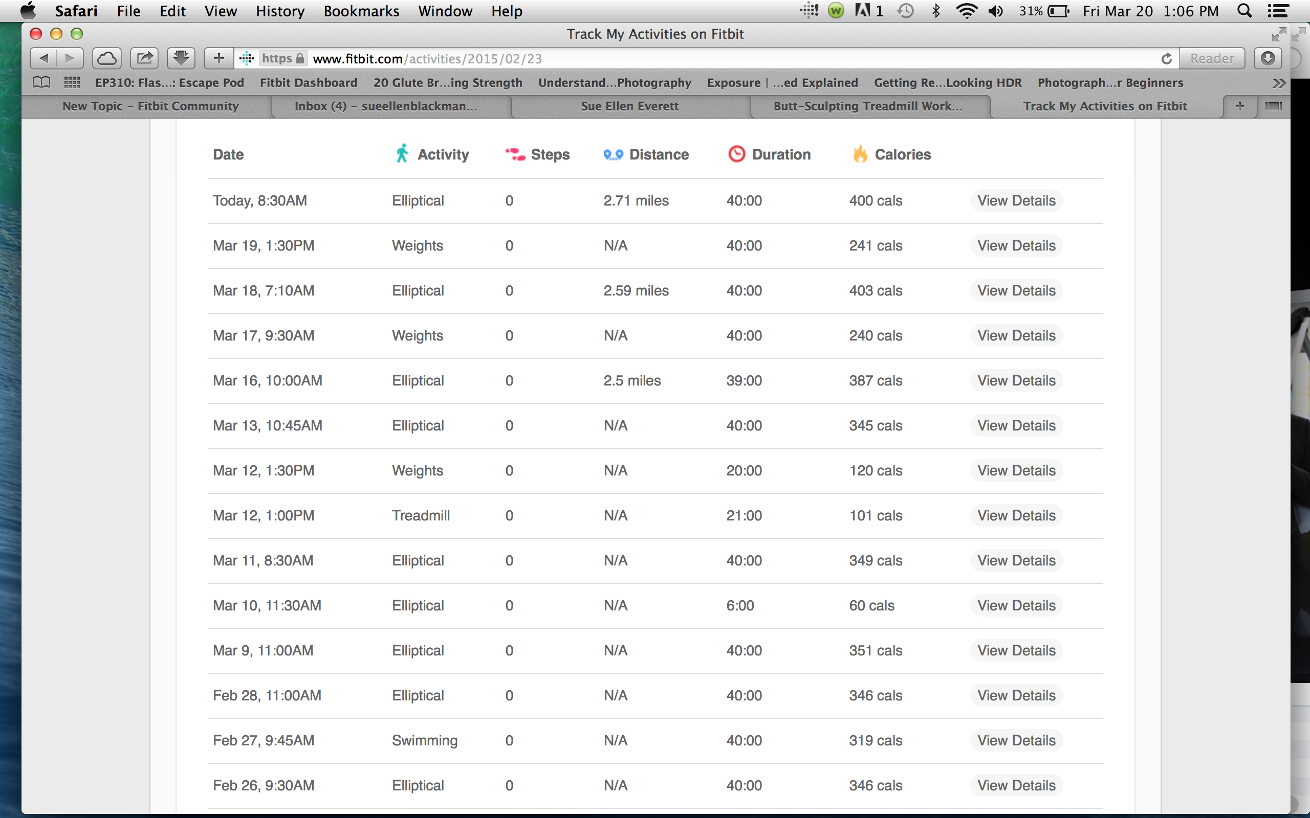1310x818 pixels.
Task: Click the iCloud Tabs toolbar icon
Action: point(106,58)
